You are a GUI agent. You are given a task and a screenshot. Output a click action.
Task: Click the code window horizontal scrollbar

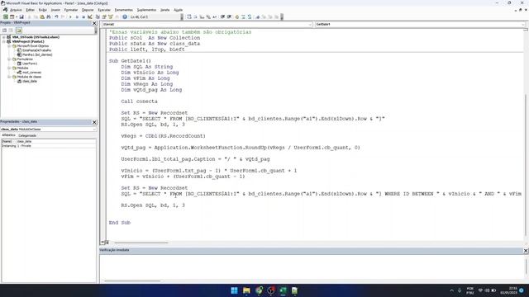141,243
